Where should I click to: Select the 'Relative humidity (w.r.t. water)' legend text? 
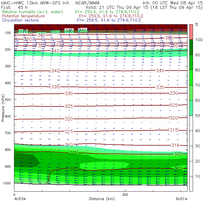click(33, 12)
